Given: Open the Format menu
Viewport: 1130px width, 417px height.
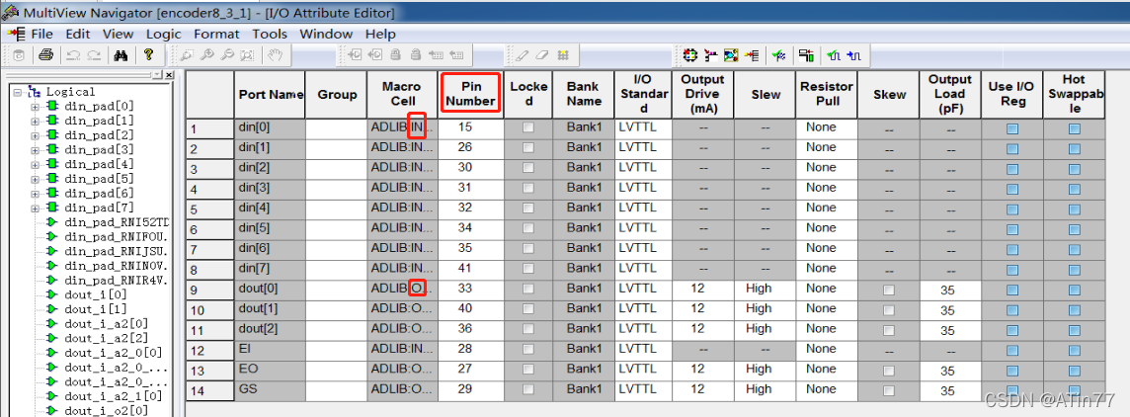Looking at the screenshot, I should click(217, 34).
